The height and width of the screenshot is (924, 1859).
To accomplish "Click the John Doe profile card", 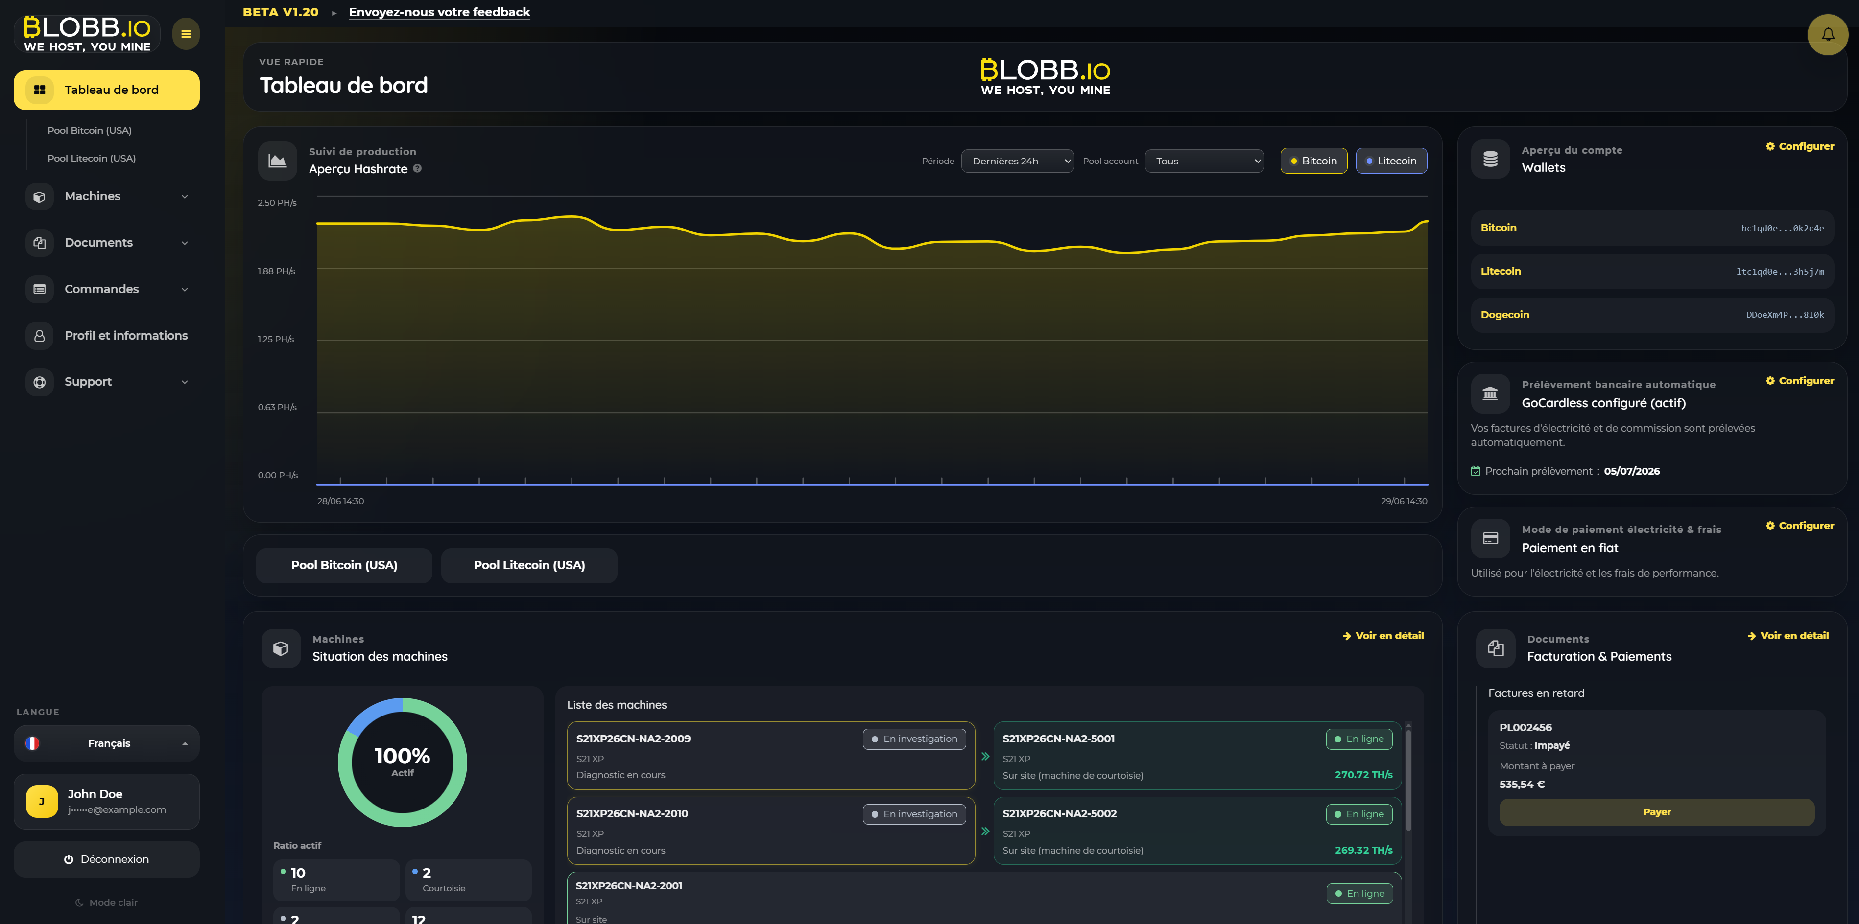I will pyautogui.click(x=107, y=801).
